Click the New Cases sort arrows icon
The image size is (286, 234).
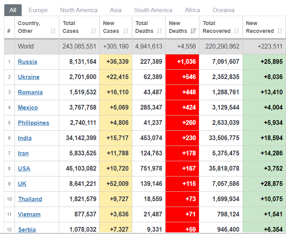pyautogui.click(x=126, y=31)
